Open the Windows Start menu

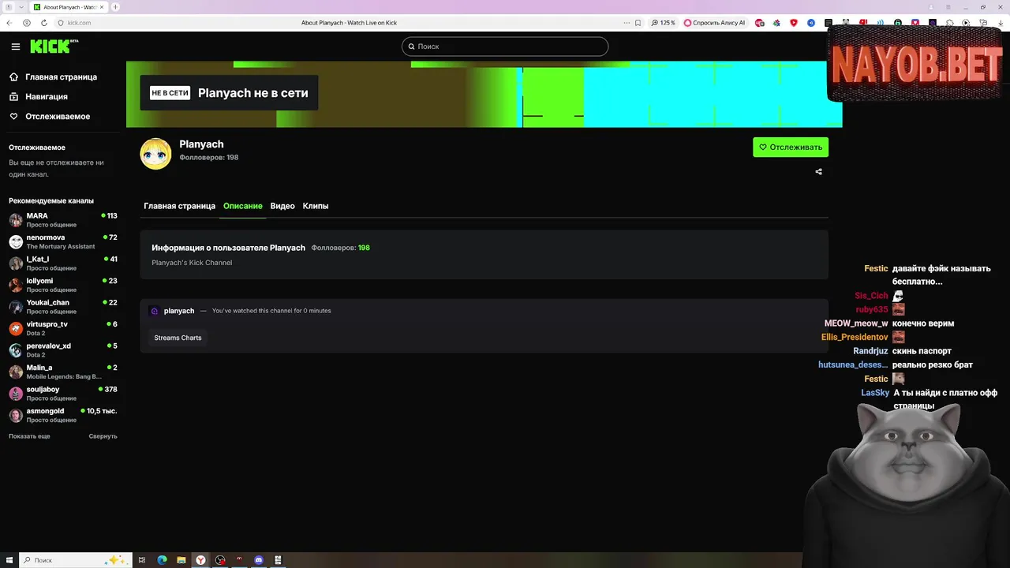pyautogui.click(x=8, y=560)
